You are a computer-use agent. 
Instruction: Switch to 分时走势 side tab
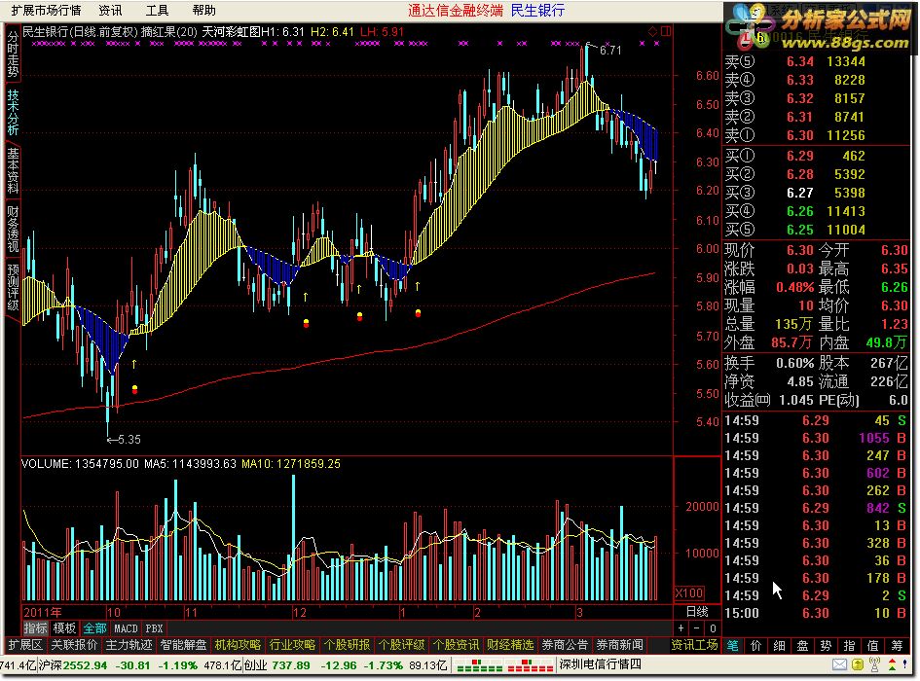[x=13, y=54]
